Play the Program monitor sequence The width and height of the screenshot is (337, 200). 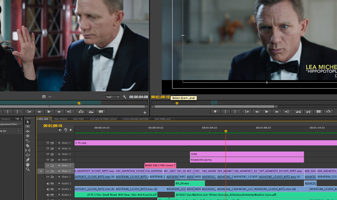click(x=266, y=112)
